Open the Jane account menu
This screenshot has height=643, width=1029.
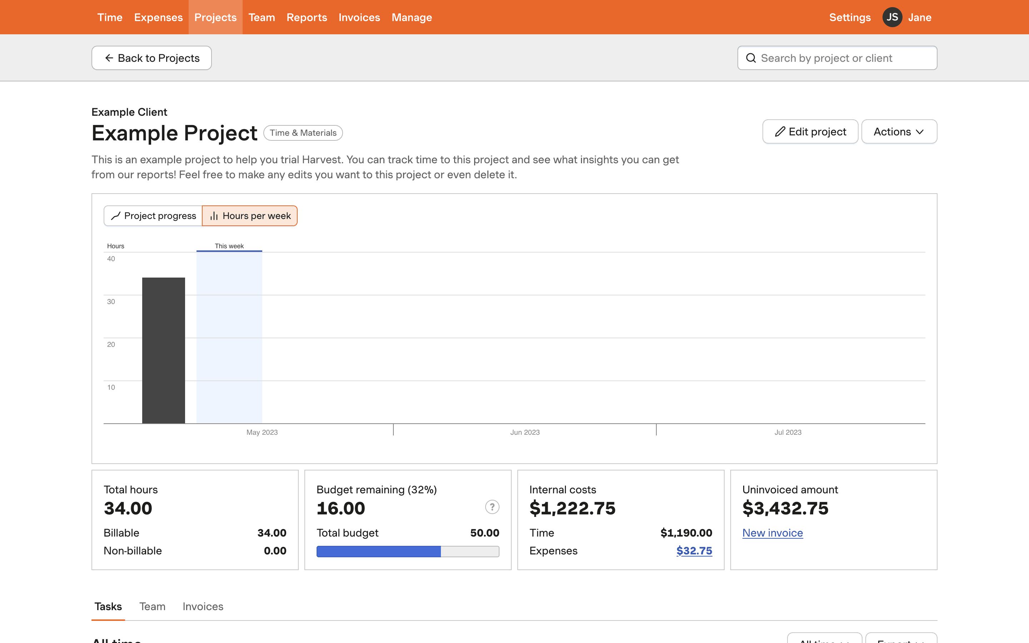pyautogui.click(x=919, y=18)
